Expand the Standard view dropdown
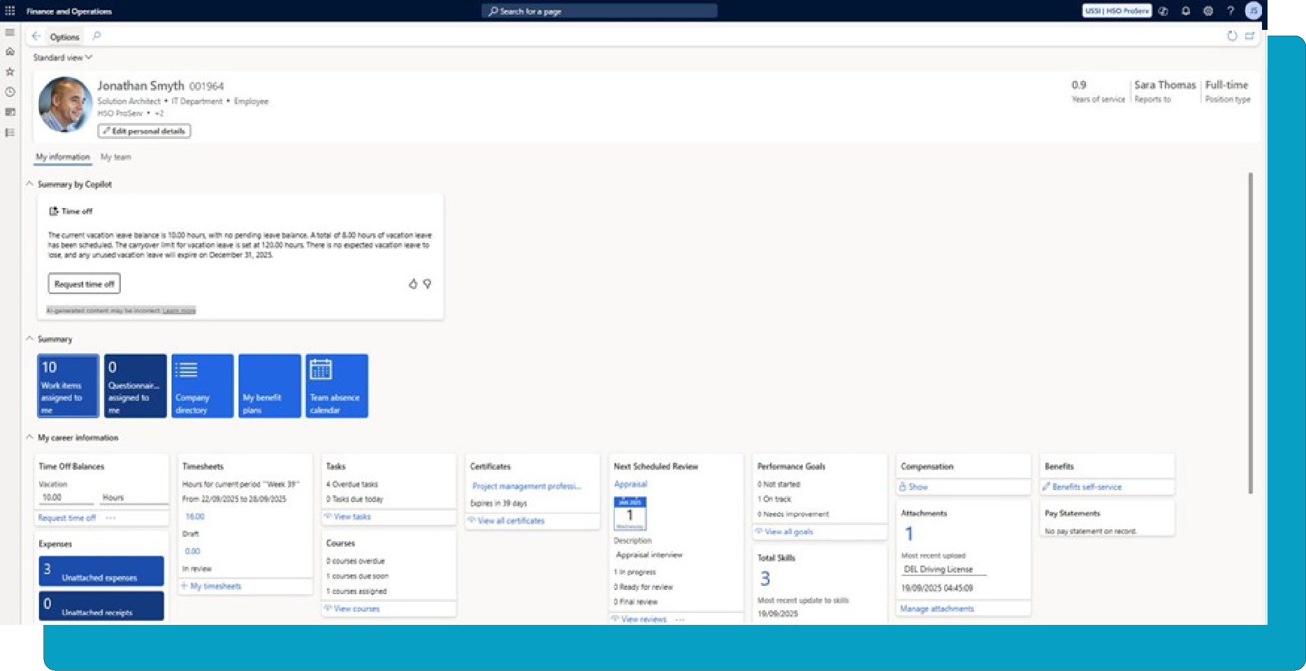 62,57
